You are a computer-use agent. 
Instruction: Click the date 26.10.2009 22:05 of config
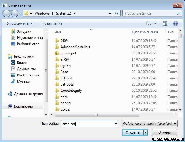point(144,103)
